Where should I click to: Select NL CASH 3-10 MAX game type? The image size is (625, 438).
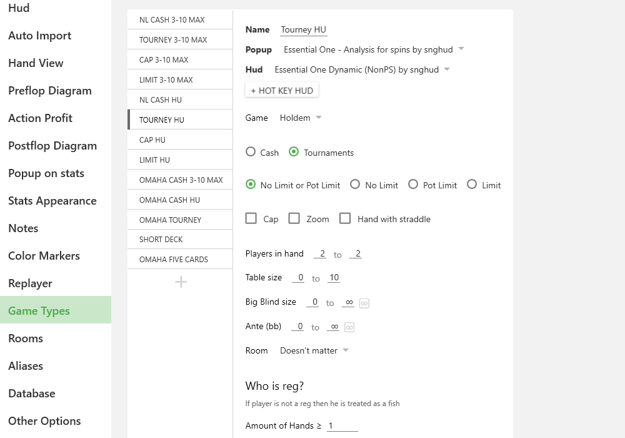pyautogui.click(x=180, y=19)
